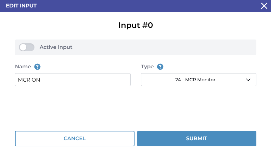
Task: Click the purple dialog header bar
Action: 130,6
